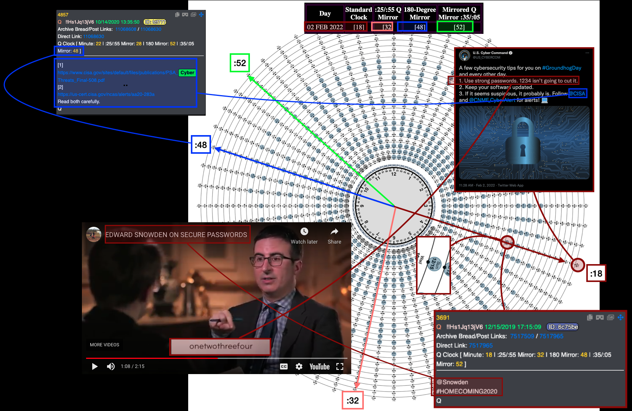Viewport: 632px width, 411px height.
Task: Open archive post link 7517965
Action: click(x=551, y=336)
